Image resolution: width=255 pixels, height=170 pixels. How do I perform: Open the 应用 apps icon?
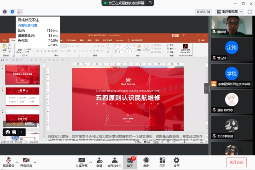pos(162,162)
